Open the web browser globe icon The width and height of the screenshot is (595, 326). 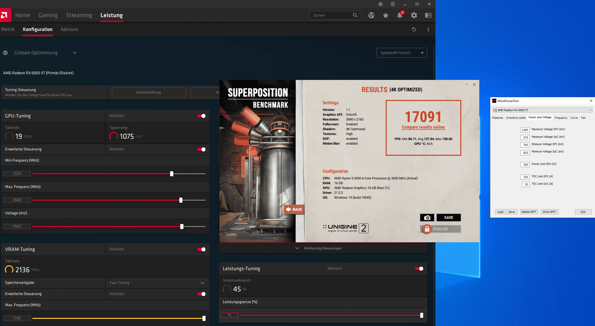coord(371,15)
